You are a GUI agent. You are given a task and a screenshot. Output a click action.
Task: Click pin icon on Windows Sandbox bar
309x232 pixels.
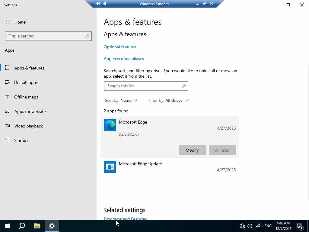pyautogui.click(x=98, y=4)
